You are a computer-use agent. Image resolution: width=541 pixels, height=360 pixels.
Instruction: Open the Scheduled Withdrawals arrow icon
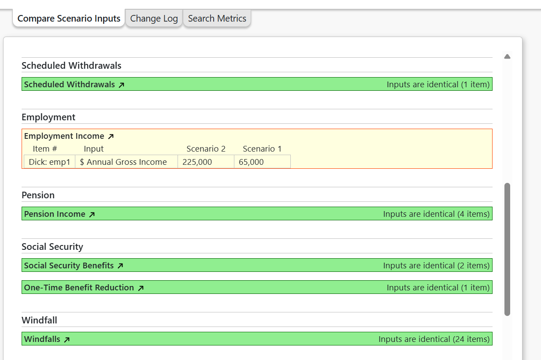click(x=122, y=85)
